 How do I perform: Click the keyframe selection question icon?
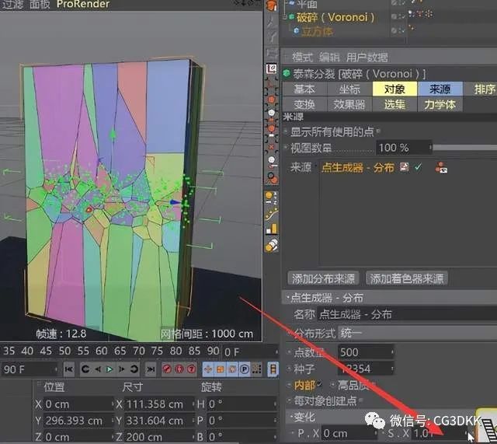click(x=191, y=369)
